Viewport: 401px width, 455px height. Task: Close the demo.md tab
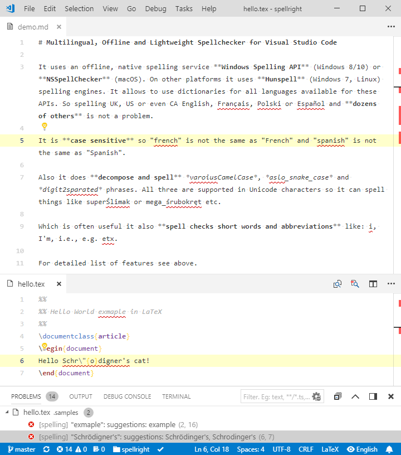point(59,27)
